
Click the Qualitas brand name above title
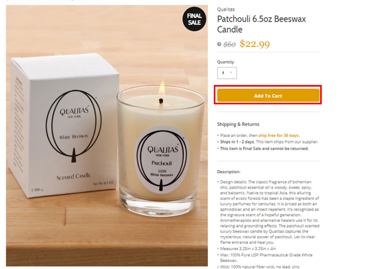(x=226, y=9)
